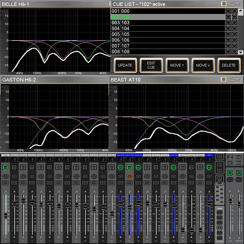Solo the BELLE H6 channel
The image size is (244, 244).
click(14, 183)
